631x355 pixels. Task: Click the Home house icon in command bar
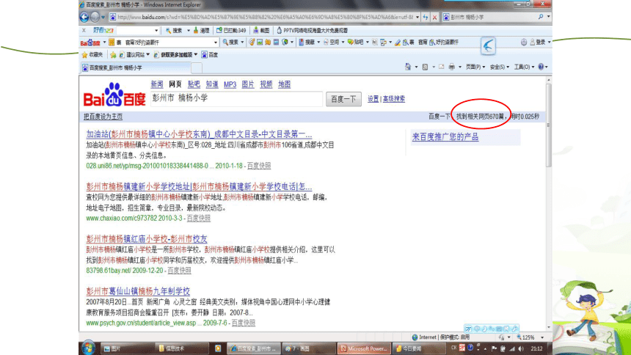[408, 67]
